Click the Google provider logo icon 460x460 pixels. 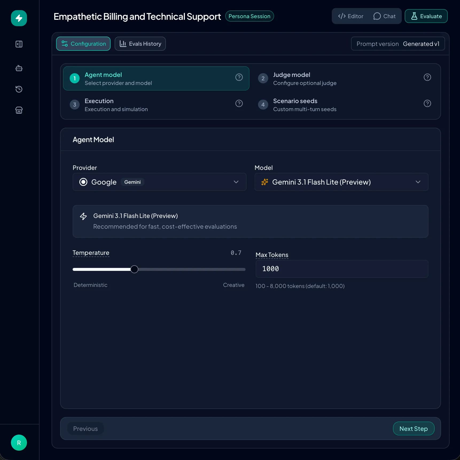[83, 182]
